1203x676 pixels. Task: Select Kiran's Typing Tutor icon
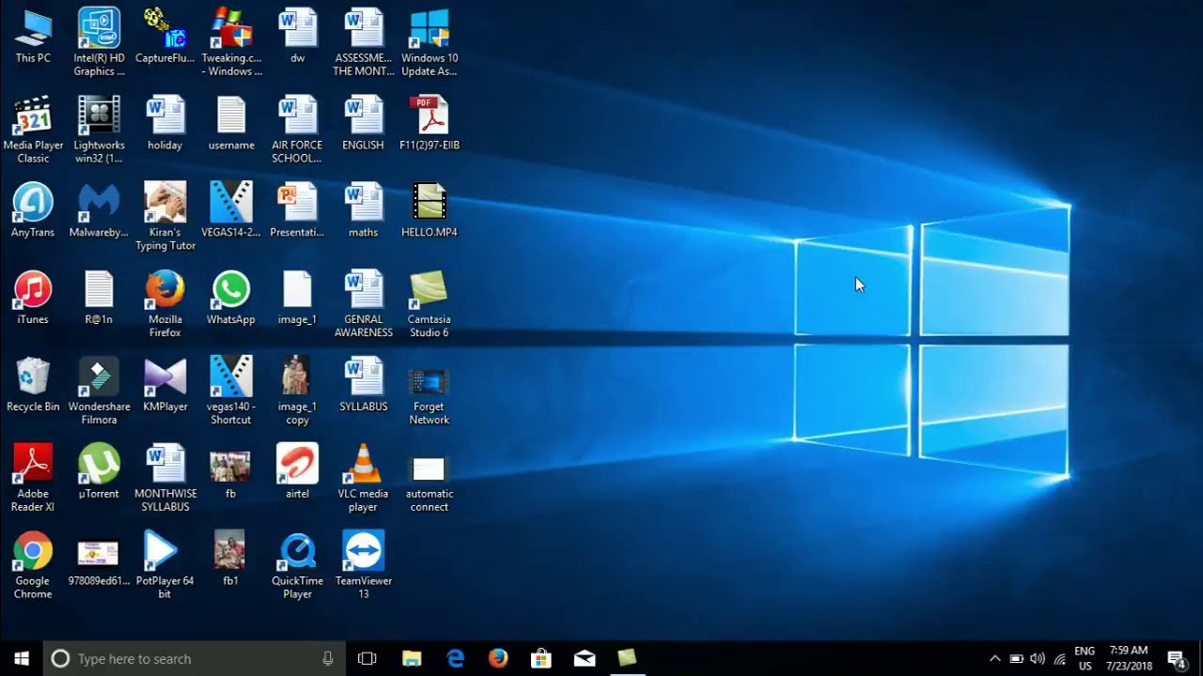coord(165,217)
